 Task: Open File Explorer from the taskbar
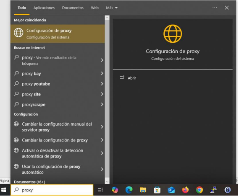143,190
